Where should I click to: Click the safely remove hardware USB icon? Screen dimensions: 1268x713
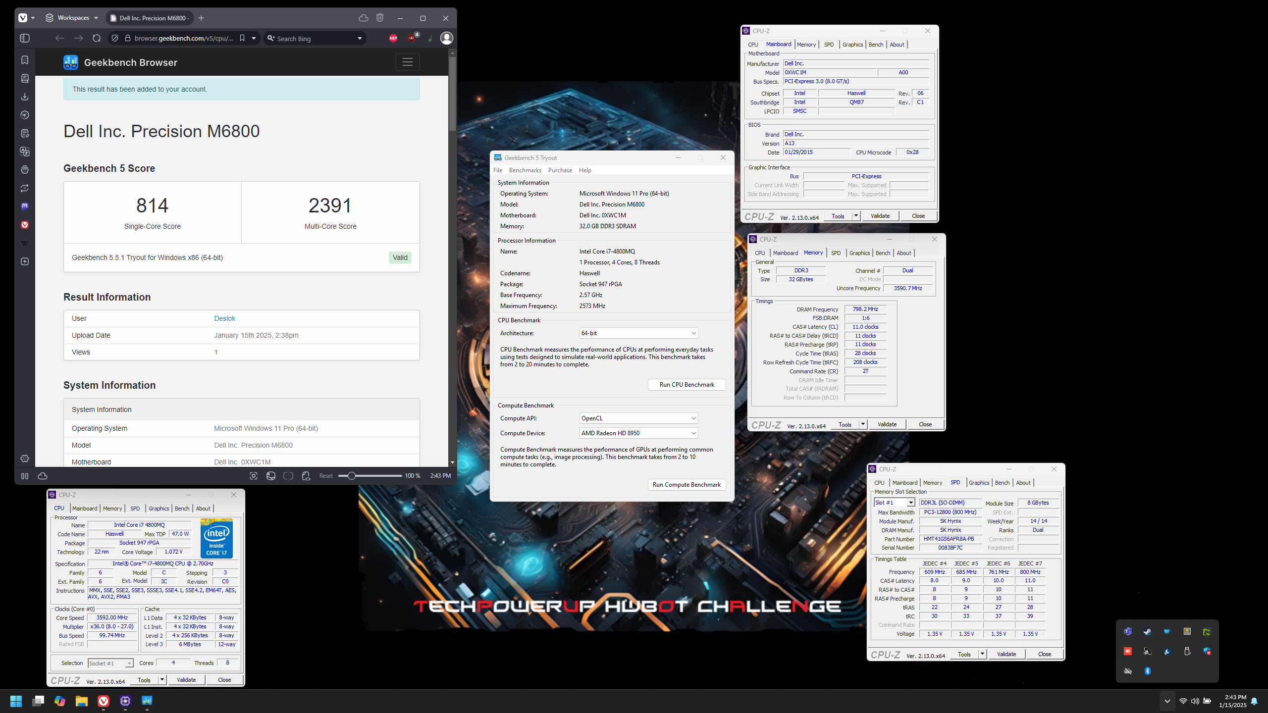click(1187, 651)
